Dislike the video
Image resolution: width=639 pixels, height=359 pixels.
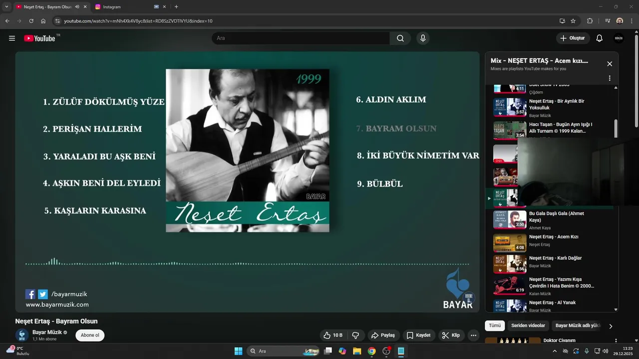355,335
